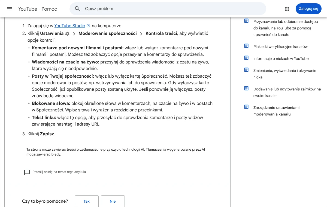Open Informacje o nickach w YouTube article
Screen dimensions: 327x207
pos(281,59)
